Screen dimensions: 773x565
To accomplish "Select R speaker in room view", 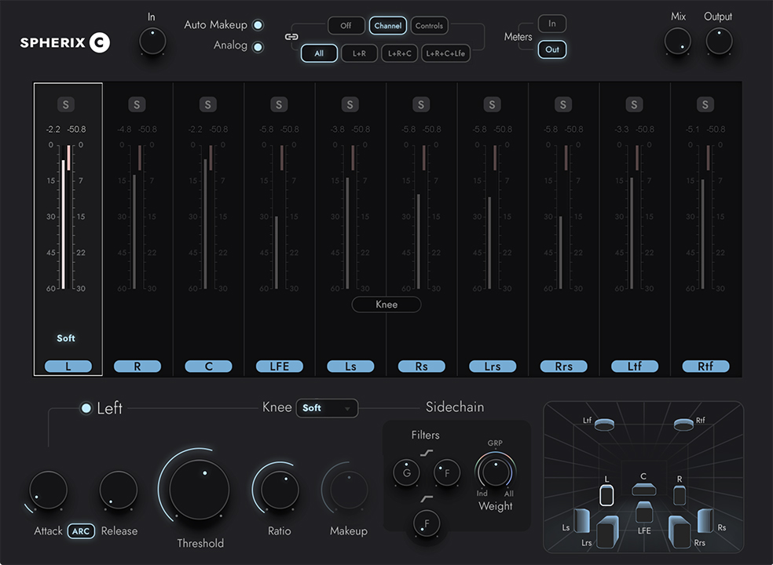I will tap(680, 495).
